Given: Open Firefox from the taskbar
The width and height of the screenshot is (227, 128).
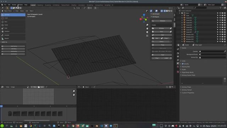Looking at the screenshot, I should point(78,126).
